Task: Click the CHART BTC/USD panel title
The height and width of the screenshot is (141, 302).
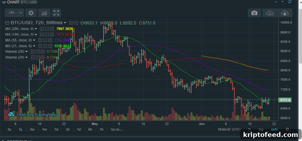Action: (22, 2)
